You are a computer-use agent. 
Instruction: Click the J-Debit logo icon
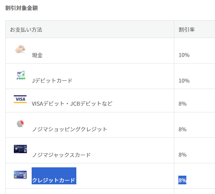click(x=21, y=75)
